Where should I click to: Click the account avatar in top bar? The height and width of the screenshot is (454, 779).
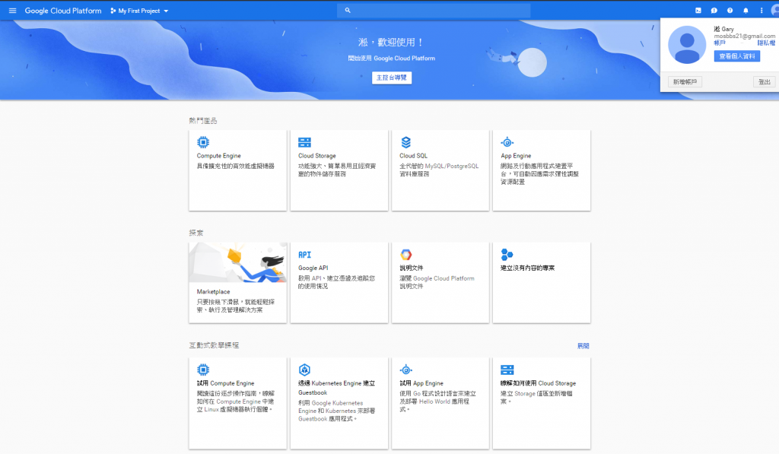pyautogui.click(x=774, y=11)
